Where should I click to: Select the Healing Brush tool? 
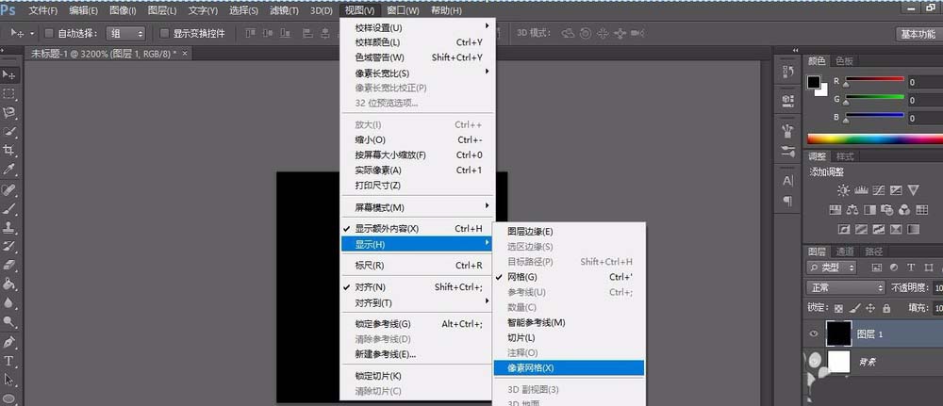pos(9,189)
